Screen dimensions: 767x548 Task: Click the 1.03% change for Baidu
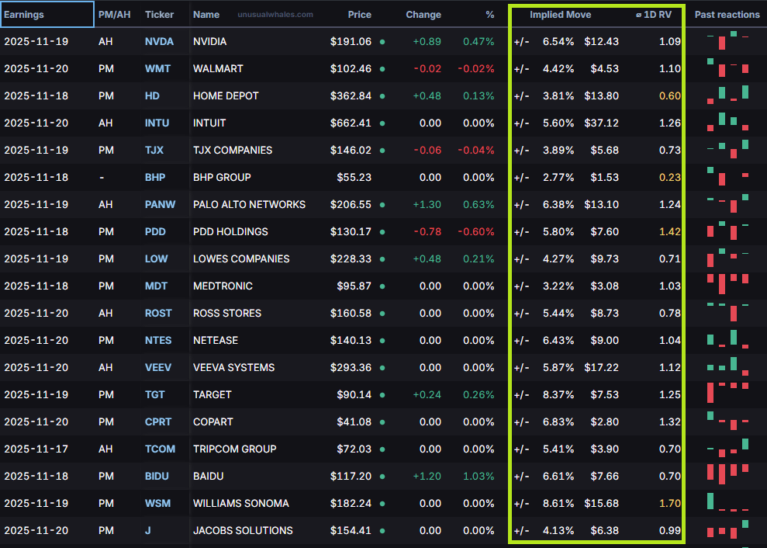point(479,477)
